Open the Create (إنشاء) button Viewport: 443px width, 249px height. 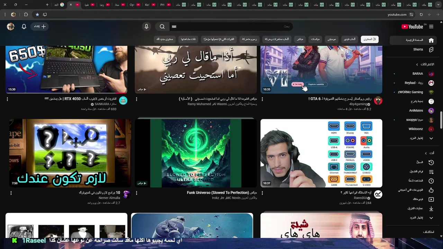[x=39, y=27]
